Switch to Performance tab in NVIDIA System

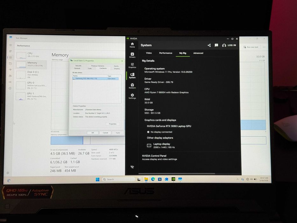(x=166, y=53)
